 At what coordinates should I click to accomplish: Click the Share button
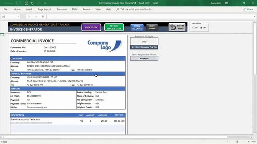tap(248, 9)
